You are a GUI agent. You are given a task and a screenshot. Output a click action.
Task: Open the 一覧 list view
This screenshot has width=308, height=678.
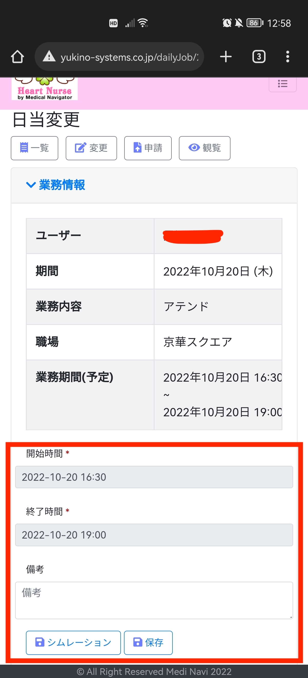click(x=34, y=148)
